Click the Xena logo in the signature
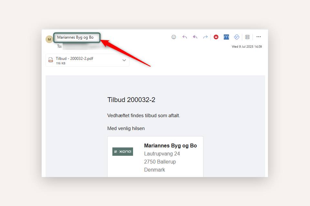 123,152
